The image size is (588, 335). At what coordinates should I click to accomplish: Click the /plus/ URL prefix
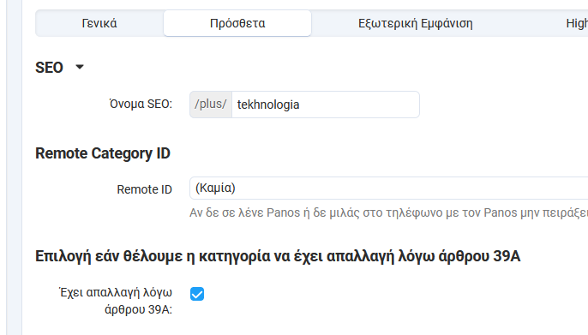(211, 105)
